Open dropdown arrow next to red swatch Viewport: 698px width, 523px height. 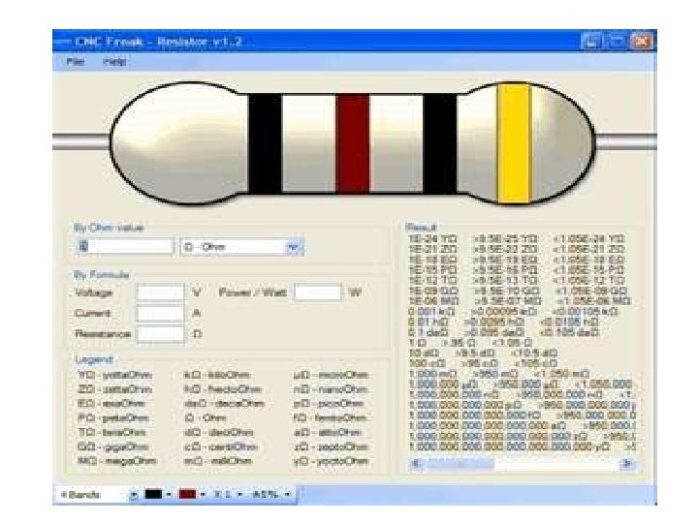203,495
